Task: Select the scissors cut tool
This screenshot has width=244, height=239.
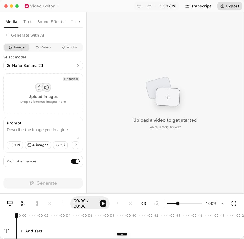Action: point(23,203)
